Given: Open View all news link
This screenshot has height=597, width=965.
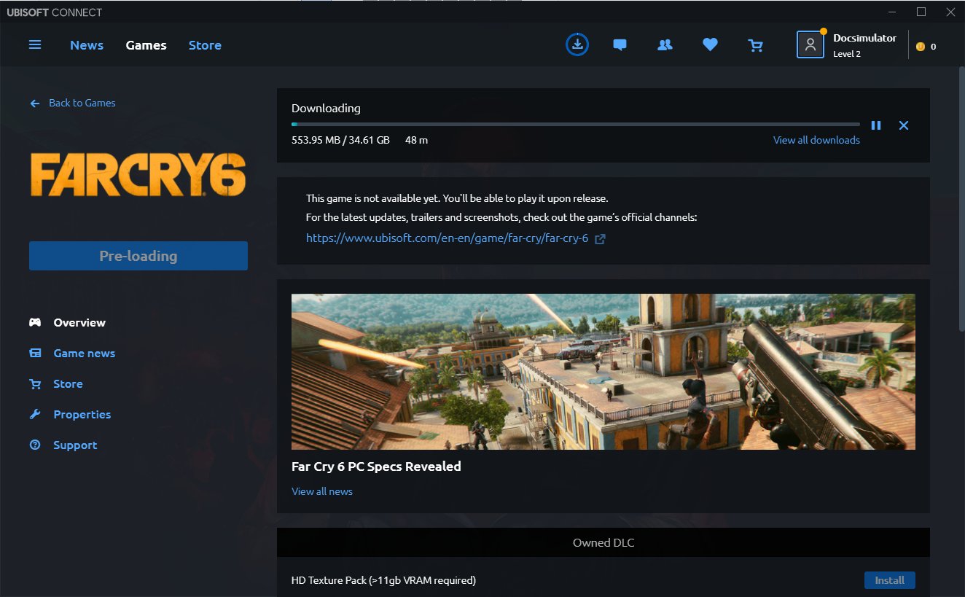Looking at the screenshot, I should coord(322,491).
